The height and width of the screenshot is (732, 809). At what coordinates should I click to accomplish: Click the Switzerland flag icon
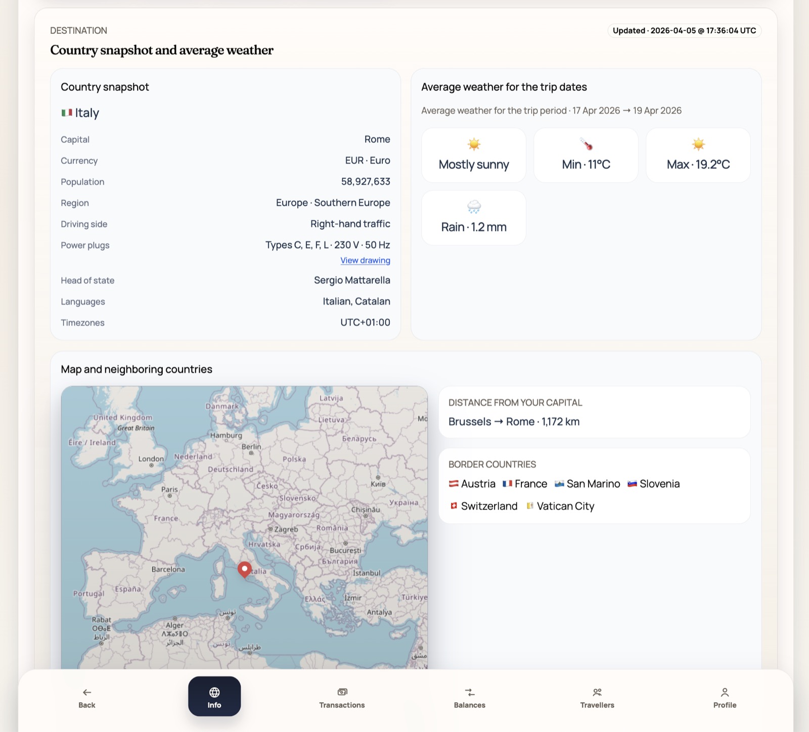coord(454,506)
